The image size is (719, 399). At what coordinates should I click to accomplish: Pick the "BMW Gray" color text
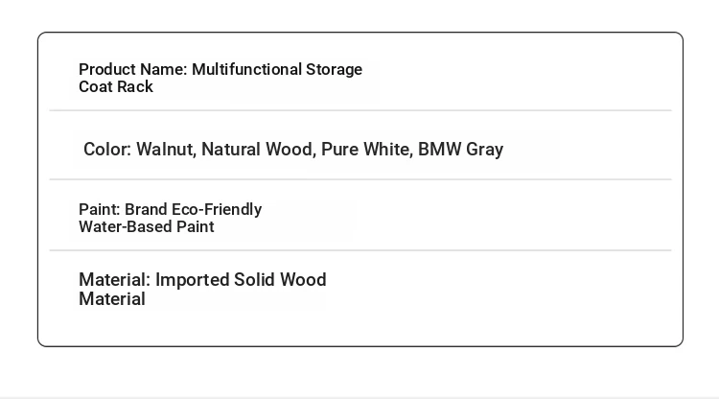click(461, 150)
